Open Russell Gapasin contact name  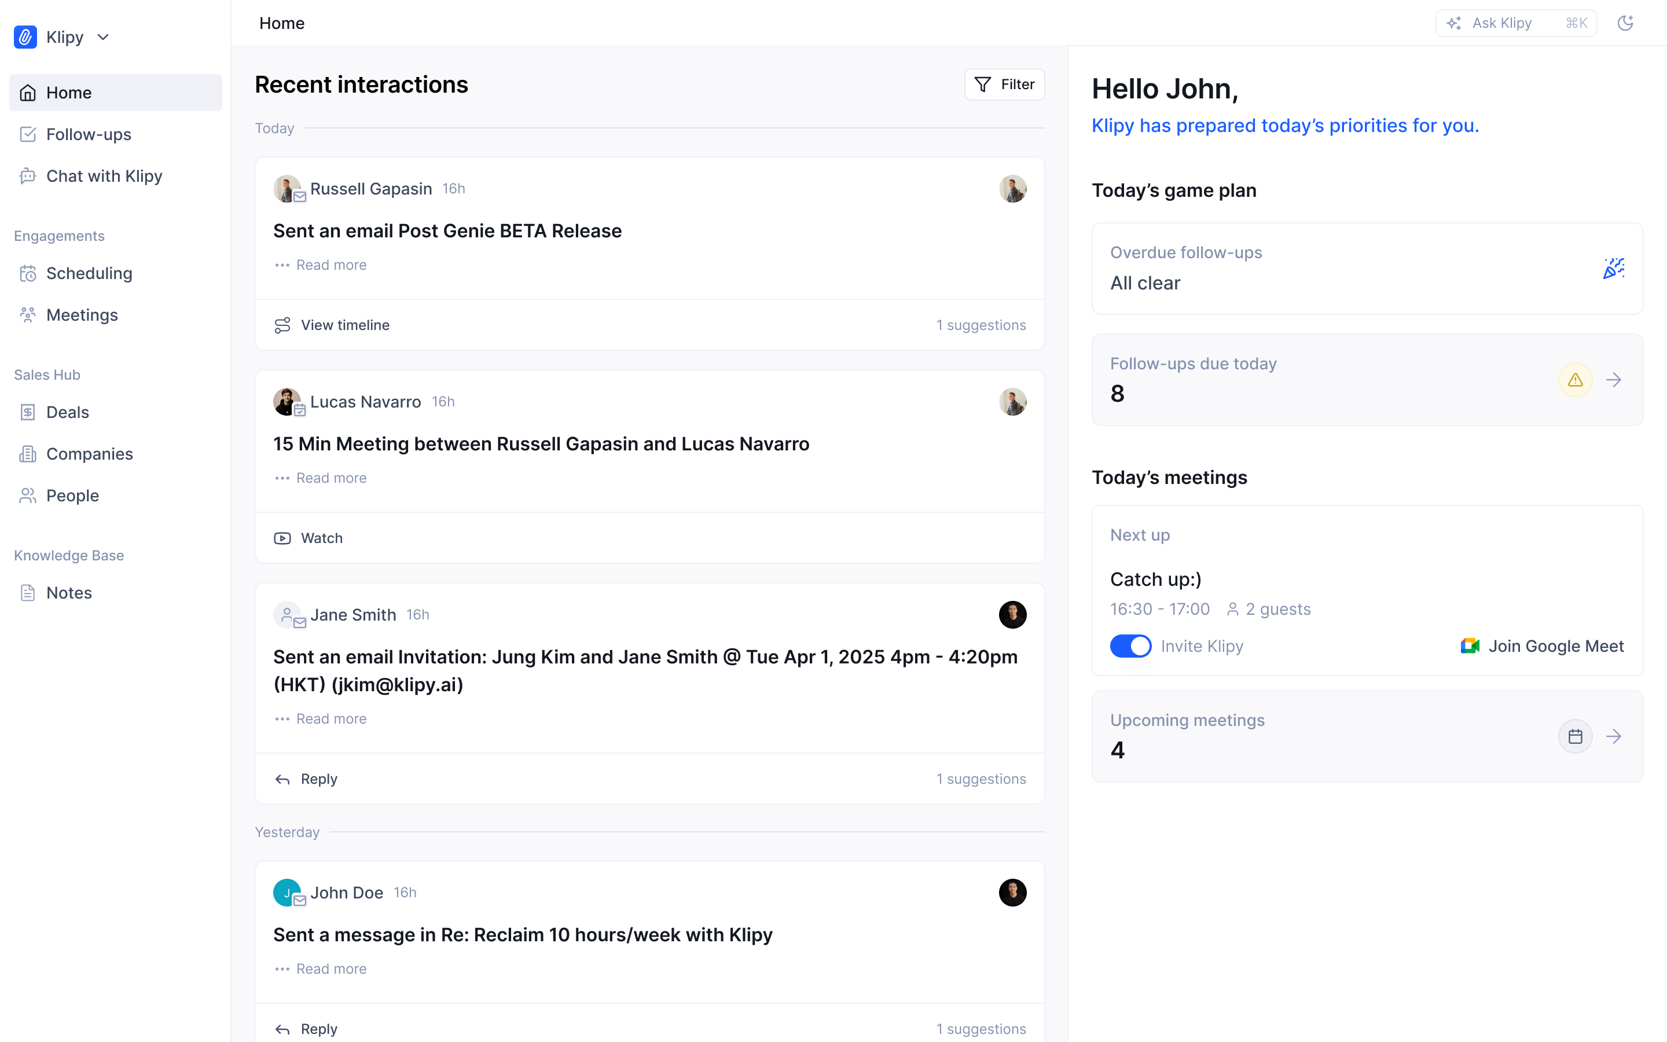pyautogui.click(x=371, y=189)
